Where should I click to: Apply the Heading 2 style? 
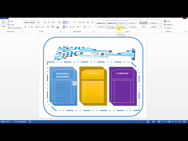click(x=133, y=25)
